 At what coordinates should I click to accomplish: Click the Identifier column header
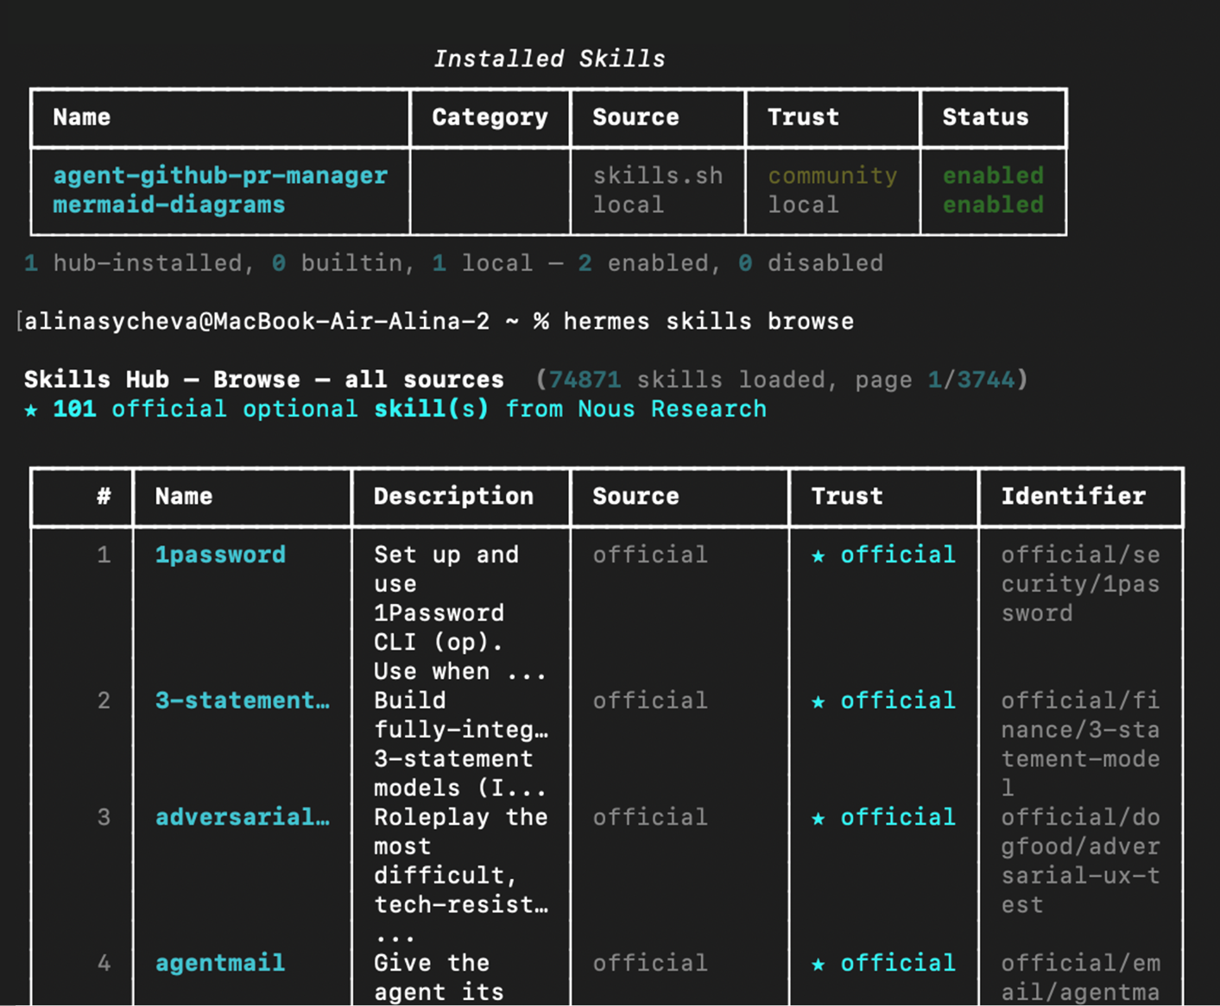(1073, 495)
